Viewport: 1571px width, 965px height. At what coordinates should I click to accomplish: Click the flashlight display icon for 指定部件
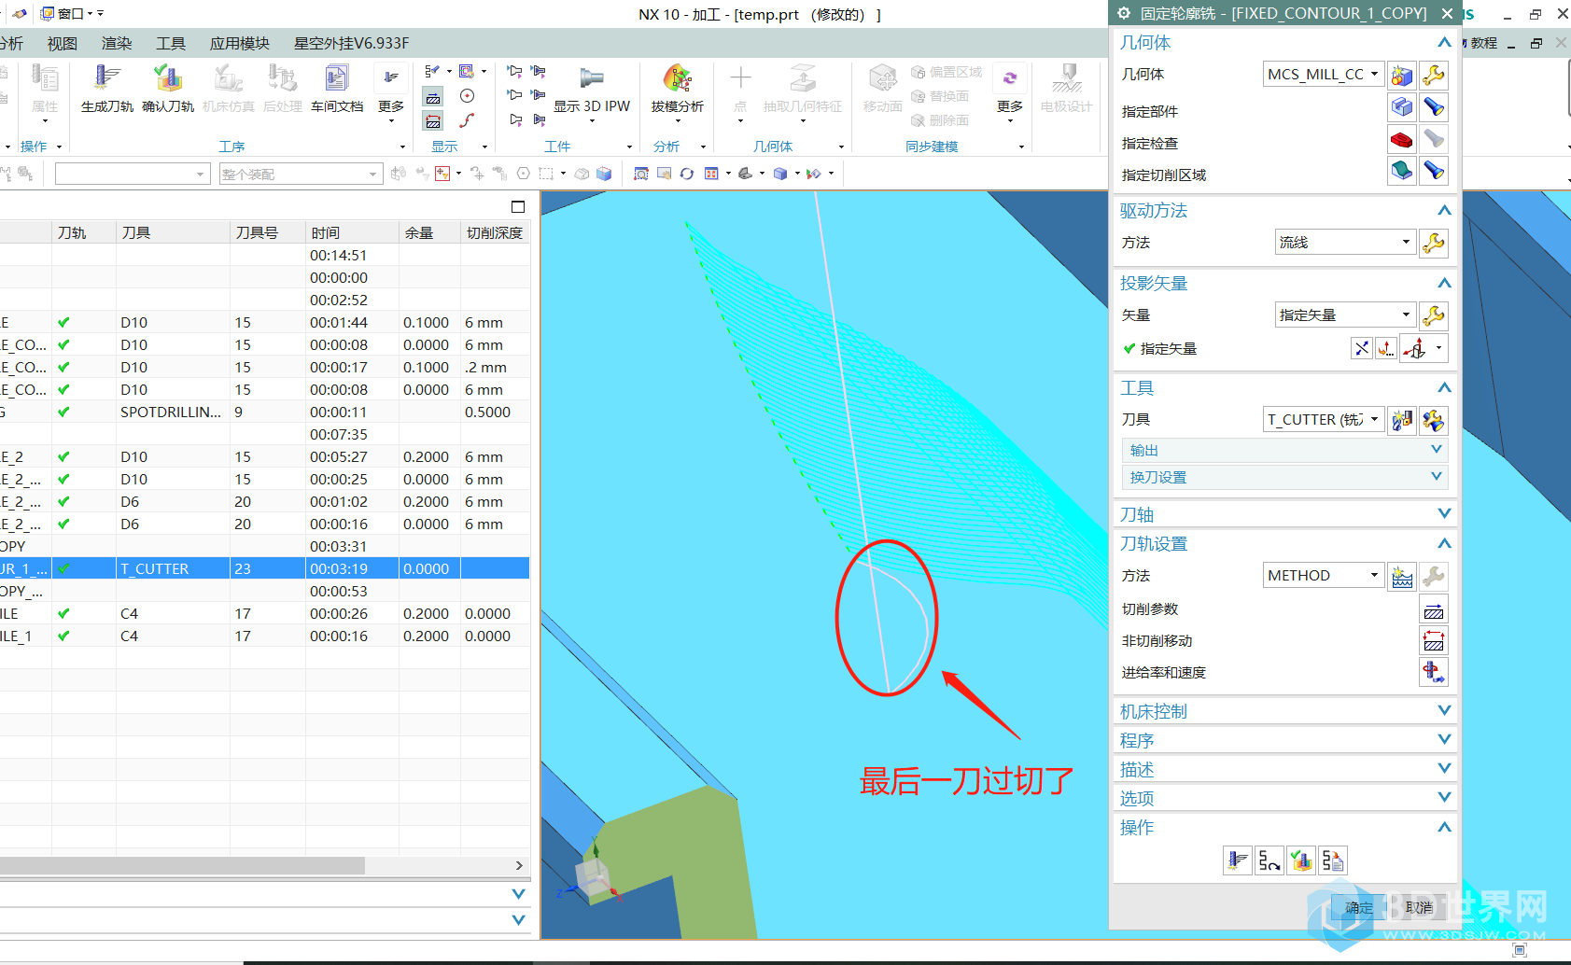[1434, 107]
